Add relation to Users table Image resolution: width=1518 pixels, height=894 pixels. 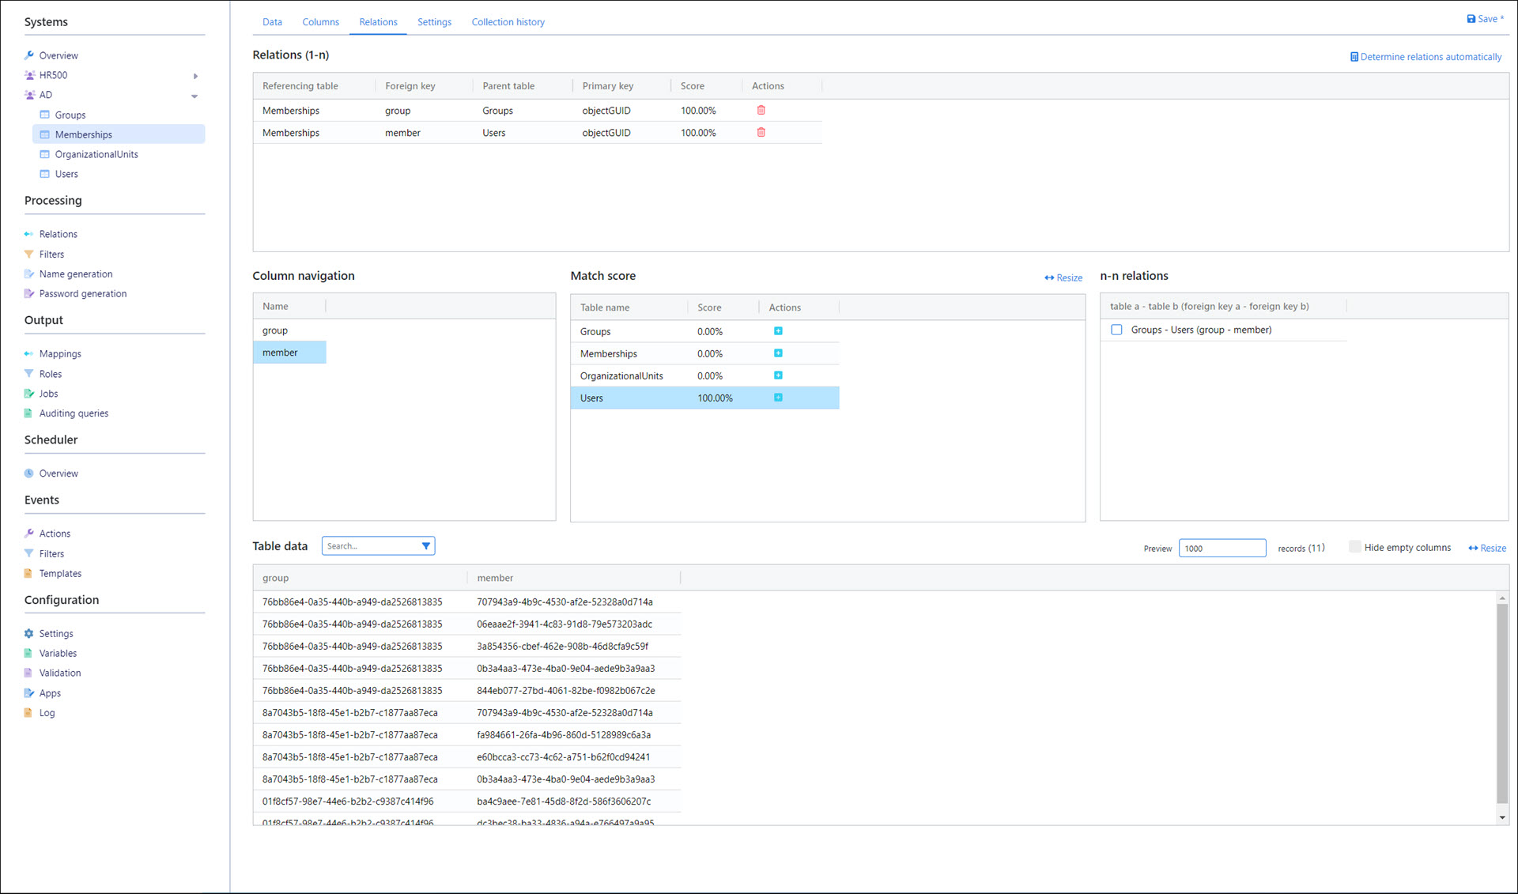click(778, 398)
